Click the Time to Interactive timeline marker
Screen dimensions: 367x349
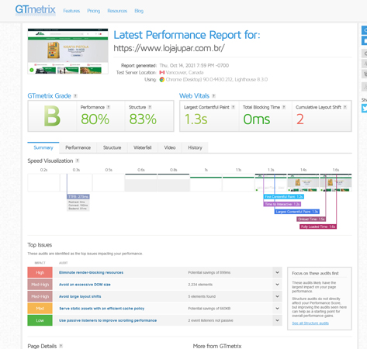click(x=282, y=204)
